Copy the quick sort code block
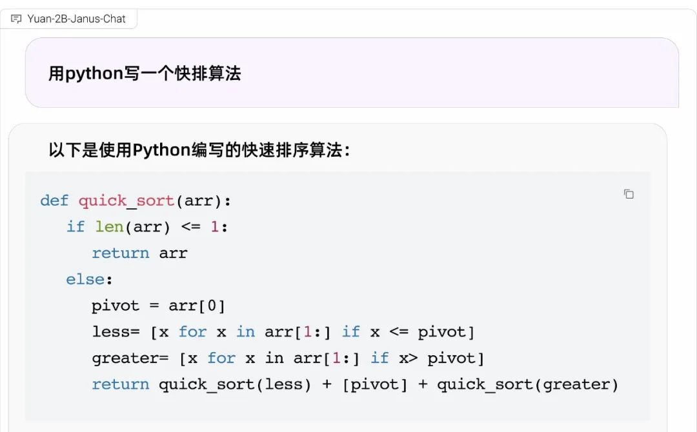Screen dimensions: 697x432 [x=629, y=194]
